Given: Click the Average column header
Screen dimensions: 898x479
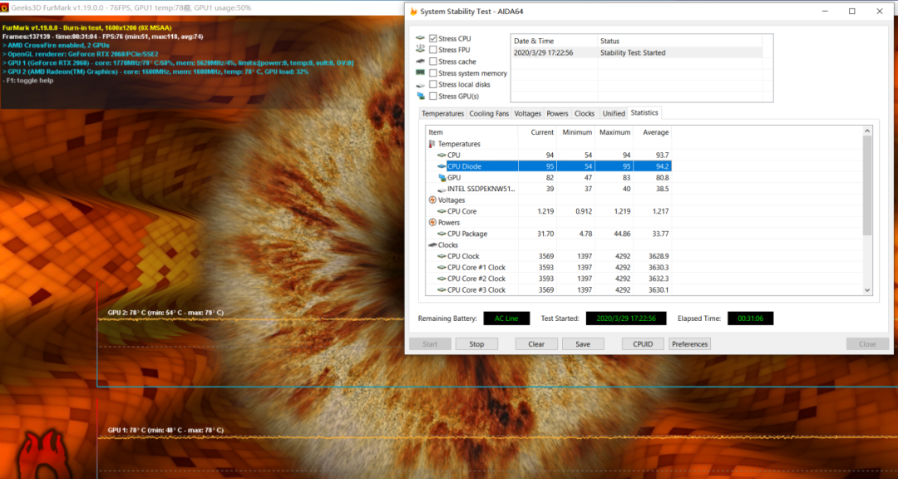Looking at the screenshot, I should click(653, 132).
